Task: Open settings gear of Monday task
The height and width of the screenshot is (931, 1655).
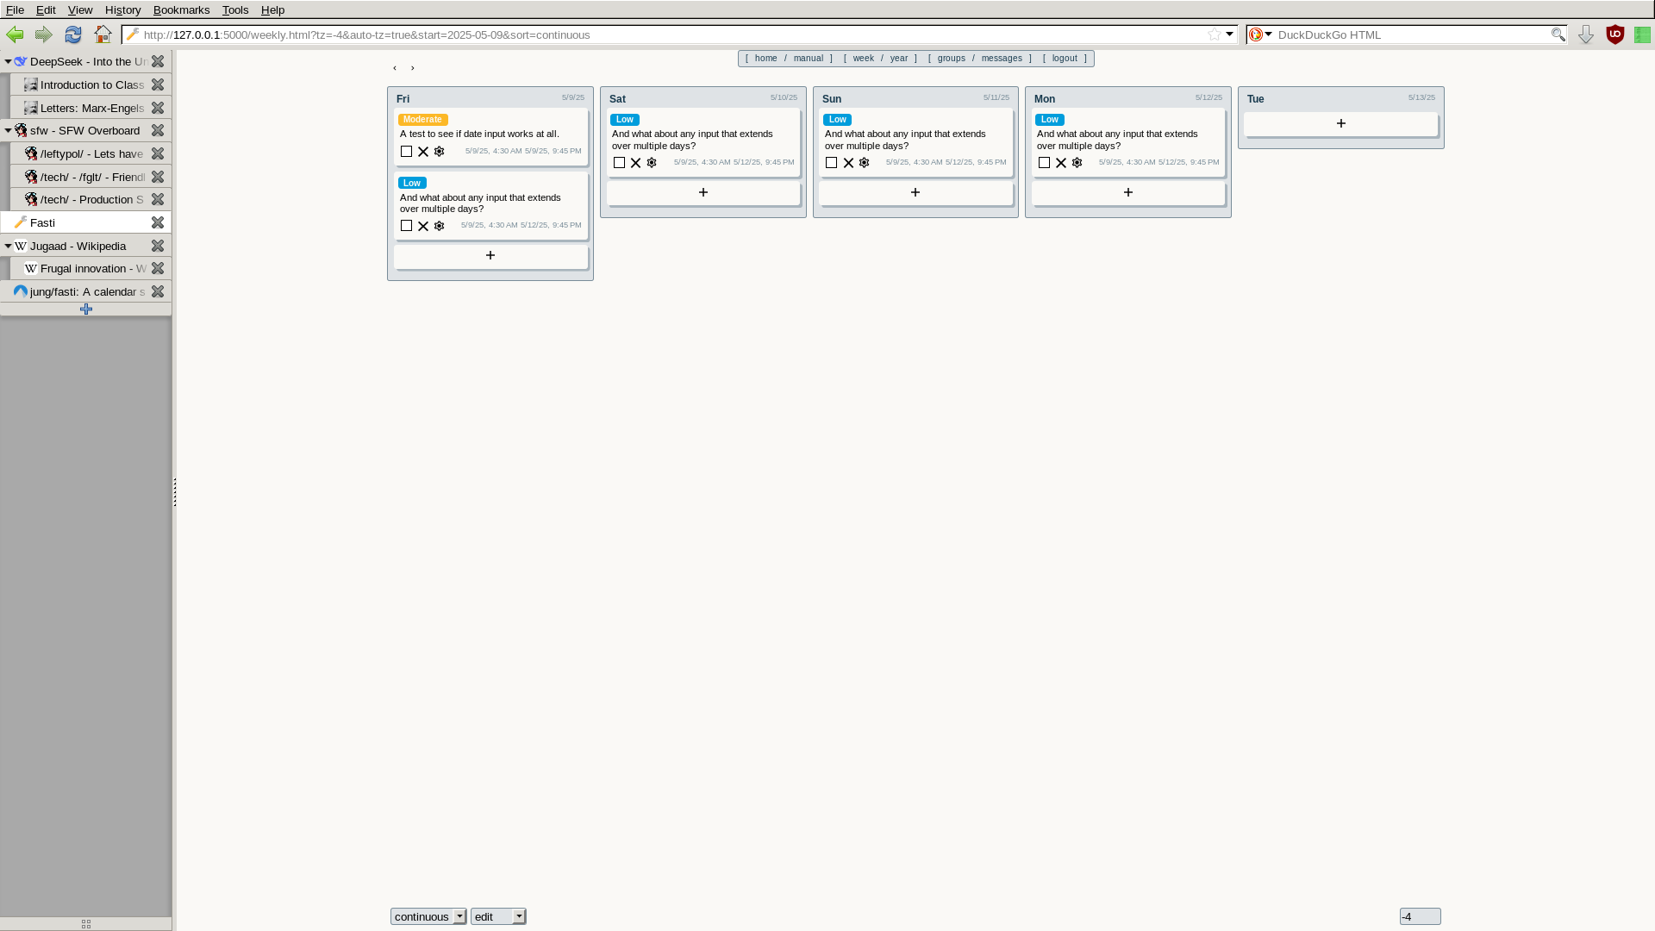Action: tap(1077, 163)
